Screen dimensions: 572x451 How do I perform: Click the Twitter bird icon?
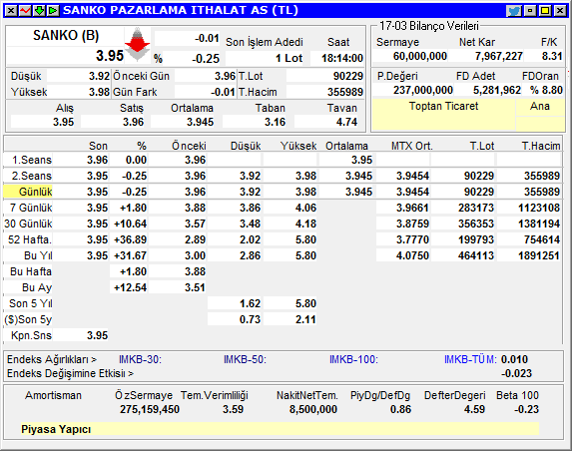514,11
